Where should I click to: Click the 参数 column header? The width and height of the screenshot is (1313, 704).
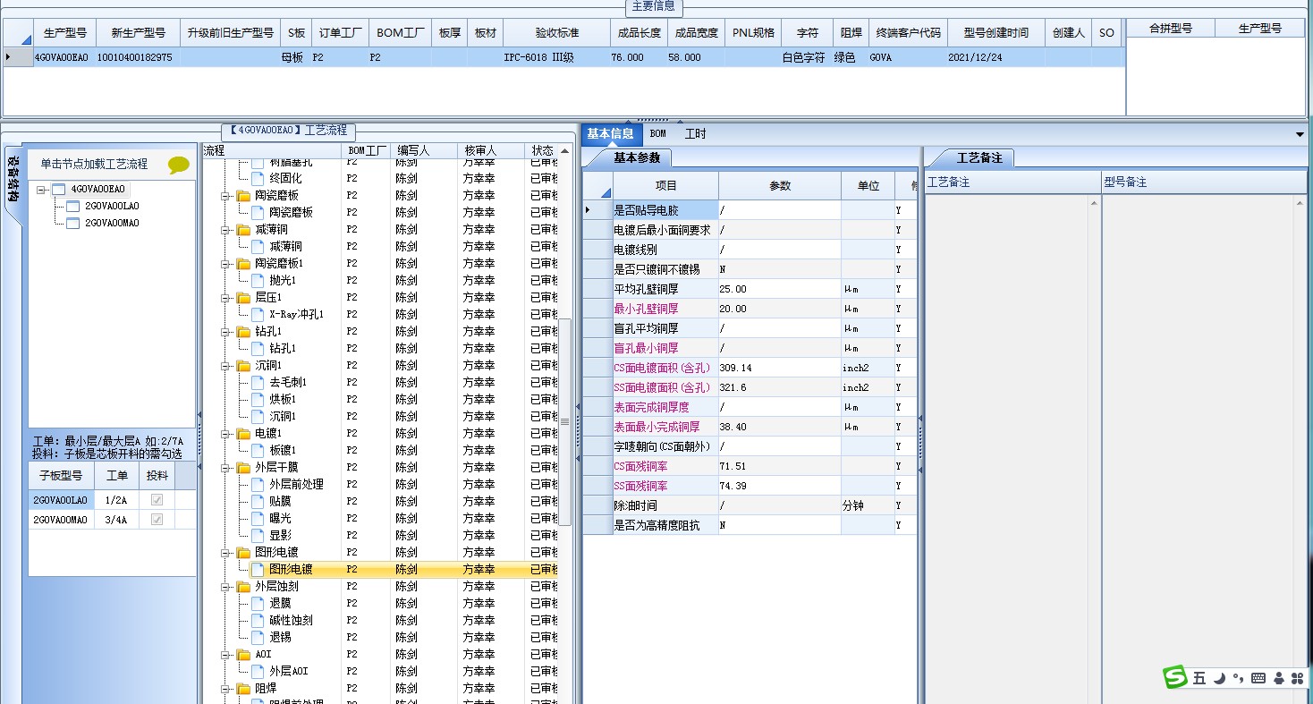point(780,186)
